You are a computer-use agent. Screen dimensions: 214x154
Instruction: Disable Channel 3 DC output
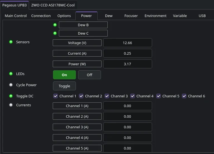click(107, 96)
